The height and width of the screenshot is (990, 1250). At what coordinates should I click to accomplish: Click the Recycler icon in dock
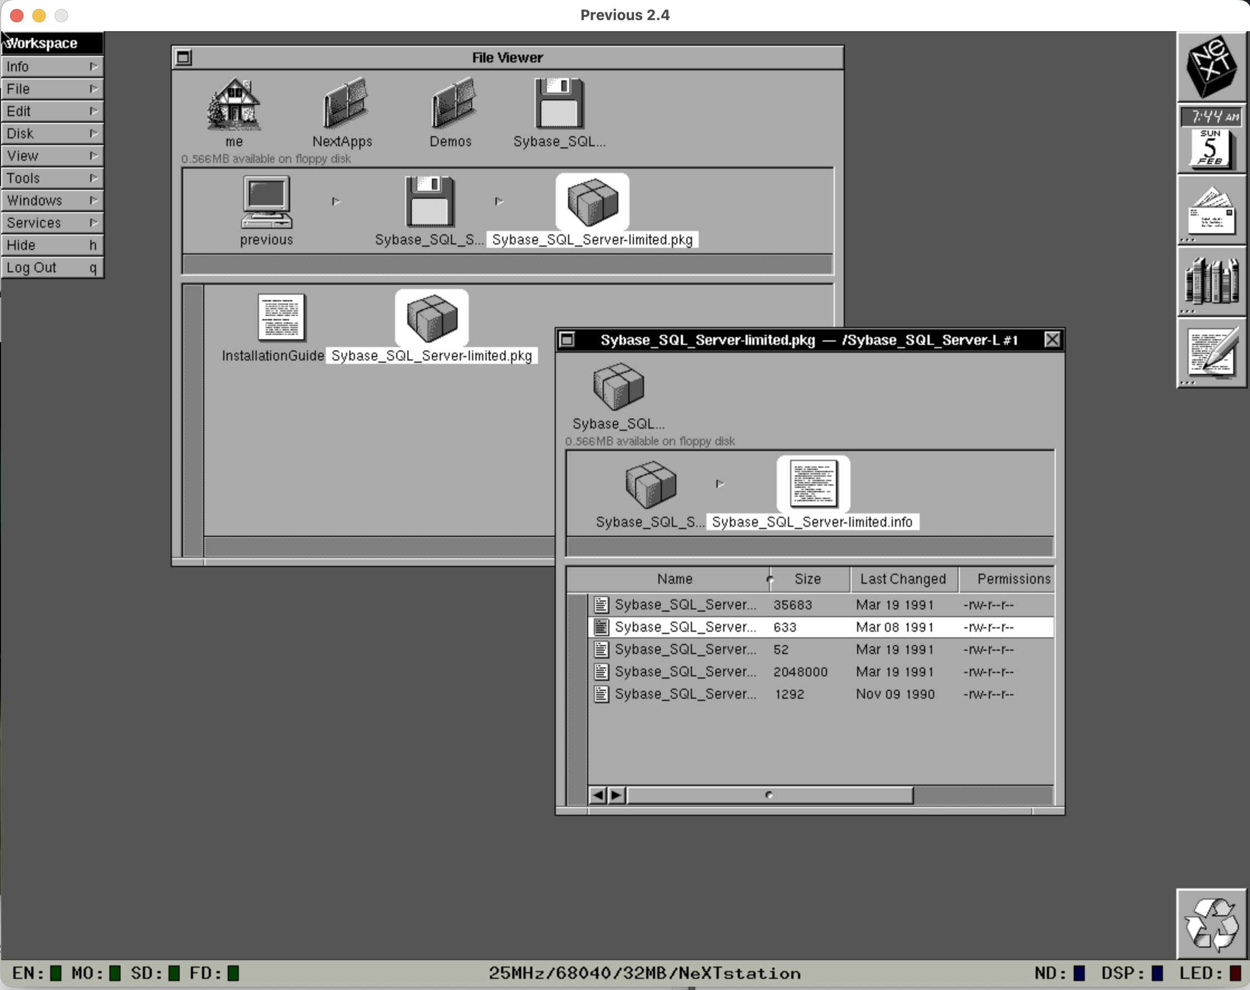[x=1211, y=925]
